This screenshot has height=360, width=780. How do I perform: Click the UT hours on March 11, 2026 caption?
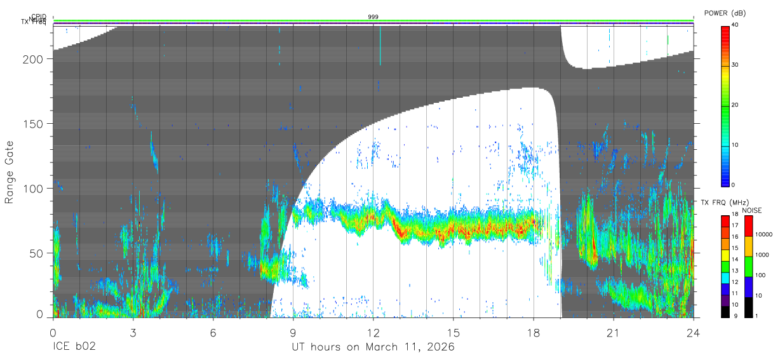(373, 348)
